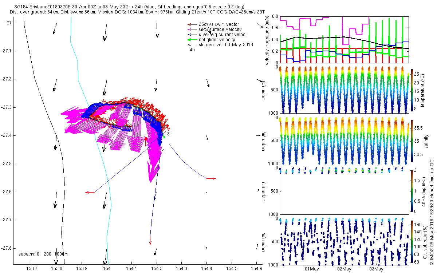Click the '154.6' longitude tick label
This screenshot has height=273, width=437.
pyautogui.click(x=256, y=269)
